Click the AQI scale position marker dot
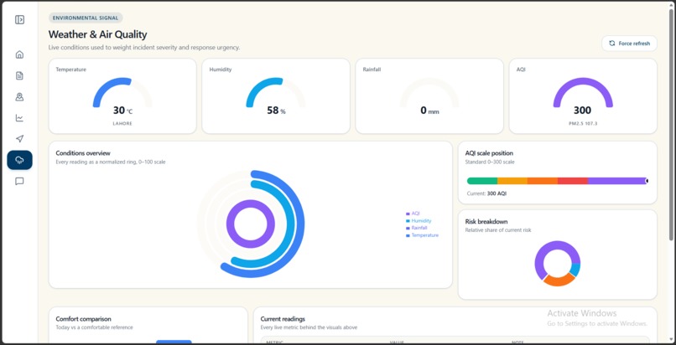The height and width of the screenshot is (345, 676). [x=647, y=181]
